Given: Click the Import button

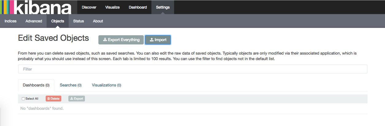Looking at the screenshot, I should pos(158,40).
